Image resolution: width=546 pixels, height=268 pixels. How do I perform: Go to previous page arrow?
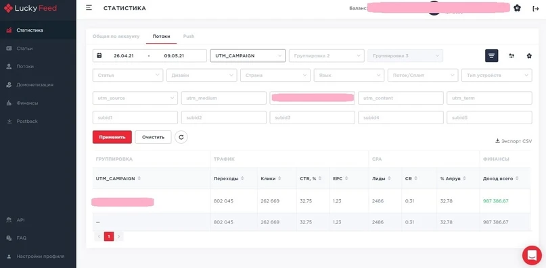pos(99,237)
